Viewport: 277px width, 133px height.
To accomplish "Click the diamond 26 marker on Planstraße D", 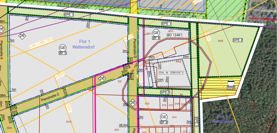I will pos(133,103).
